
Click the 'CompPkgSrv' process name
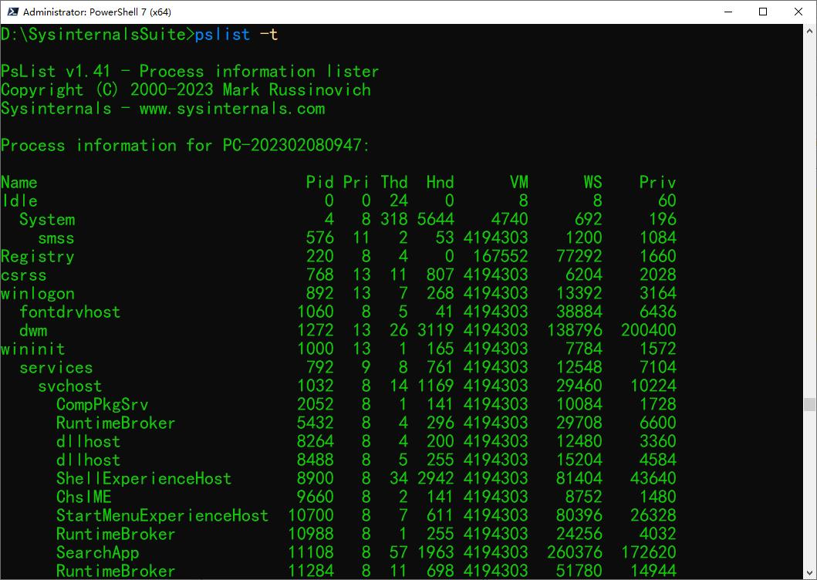[102, 405]
